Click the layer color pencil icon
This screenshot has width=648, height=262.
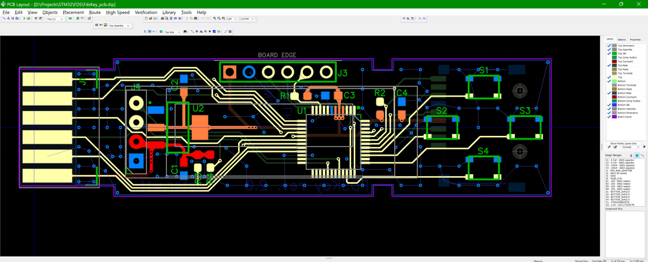click(609, 147)
